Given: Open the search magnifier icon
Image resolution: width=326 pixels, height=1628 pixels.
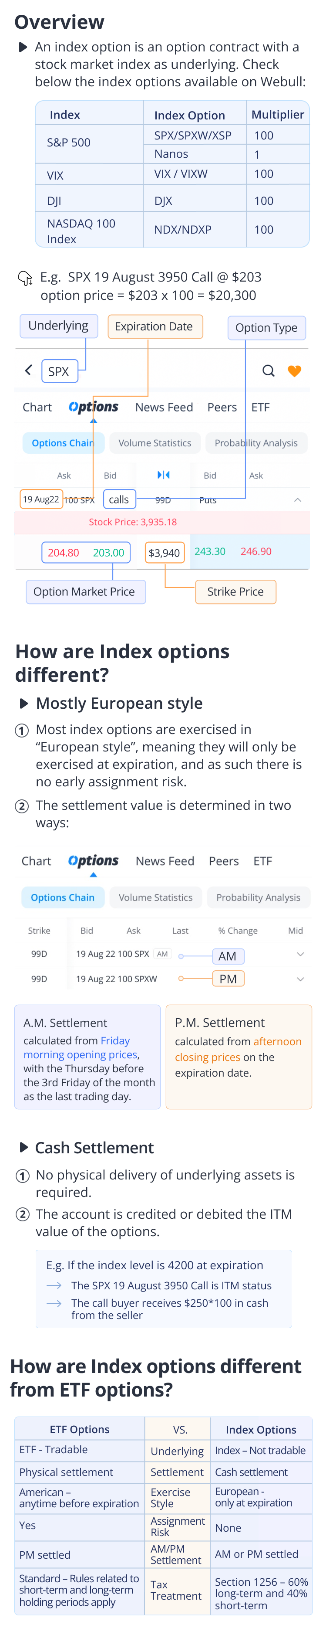Looking at the screenshot, I should point(268,370).
